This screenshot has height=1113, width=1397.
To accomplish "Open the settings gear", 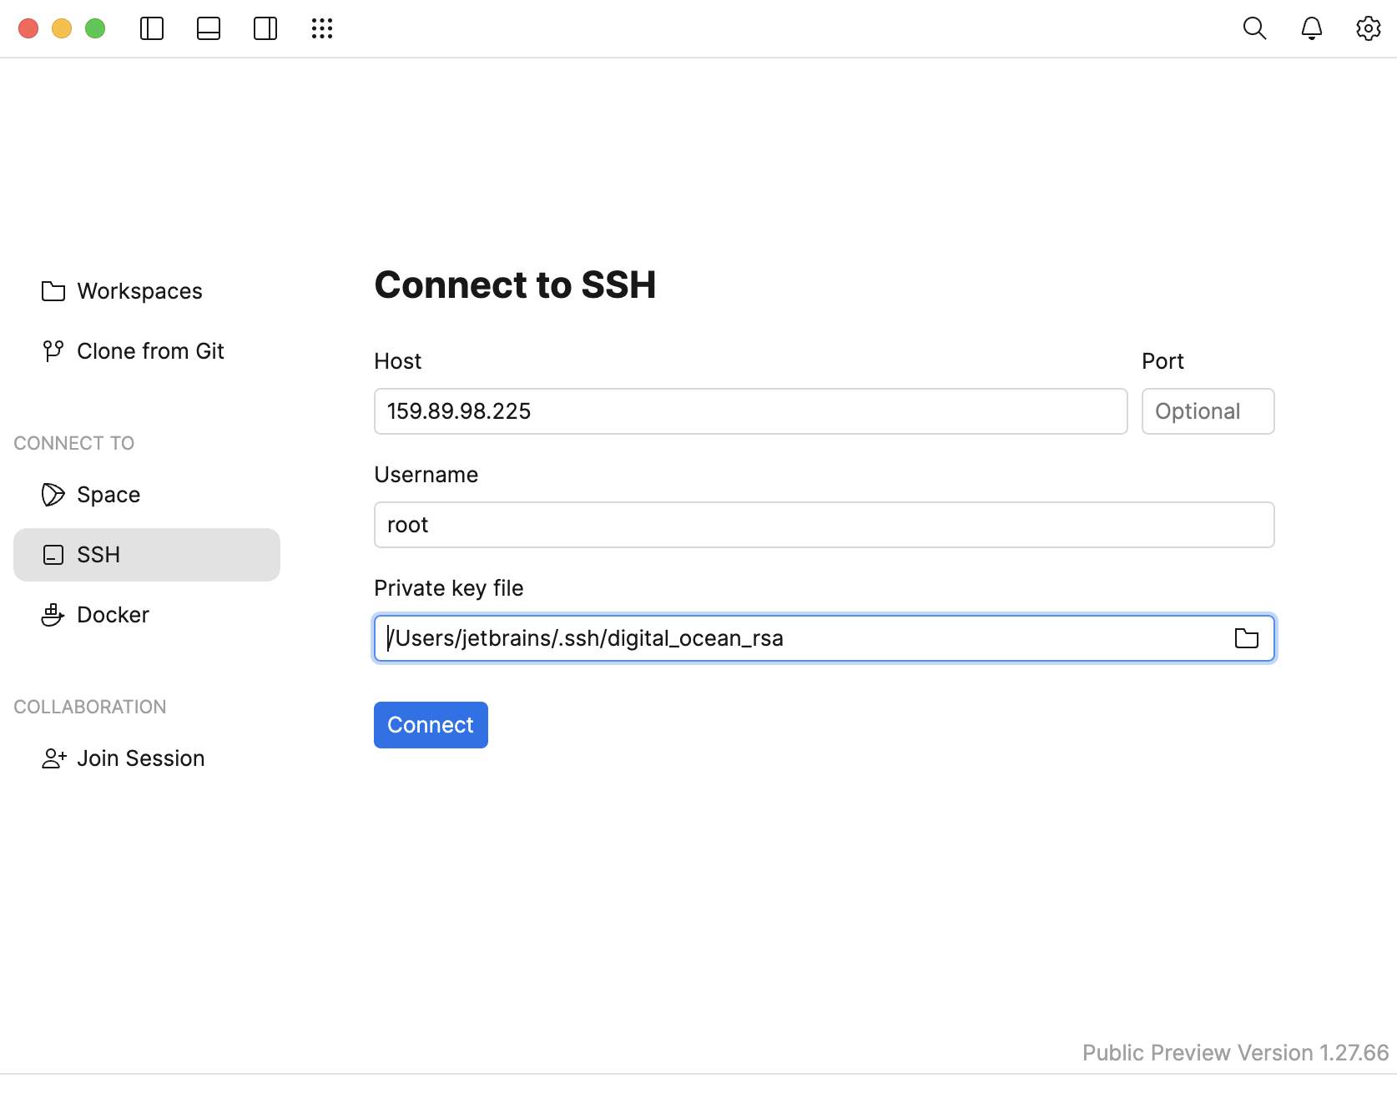I will [x=1368, y=28].
